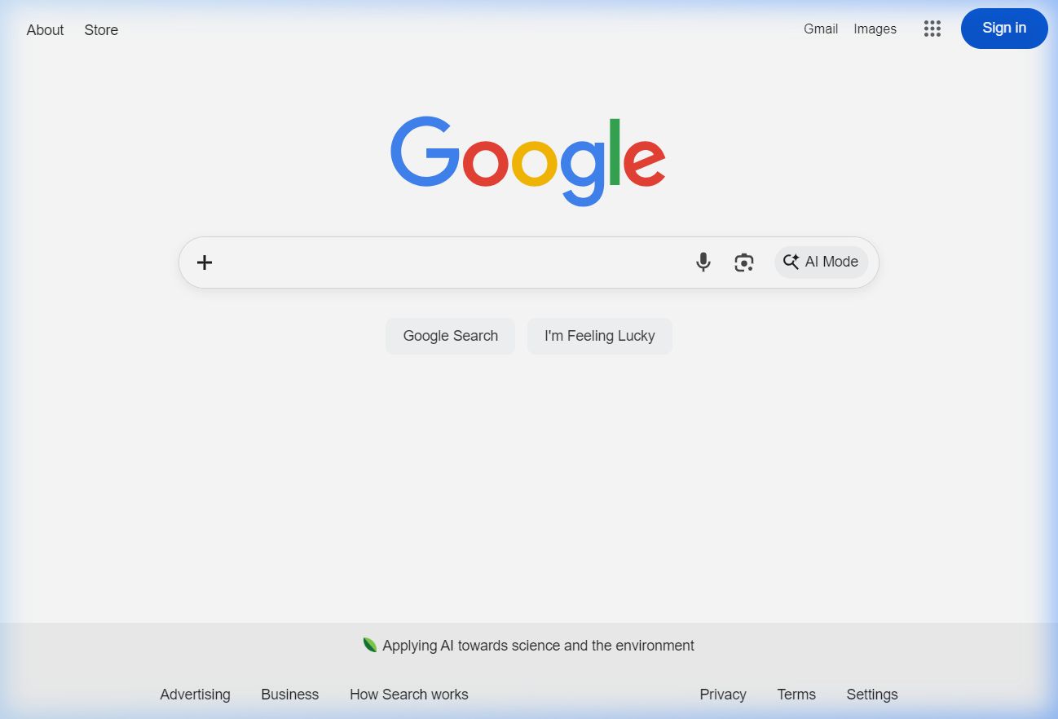Go to Images from the top bar

(875, 29)
